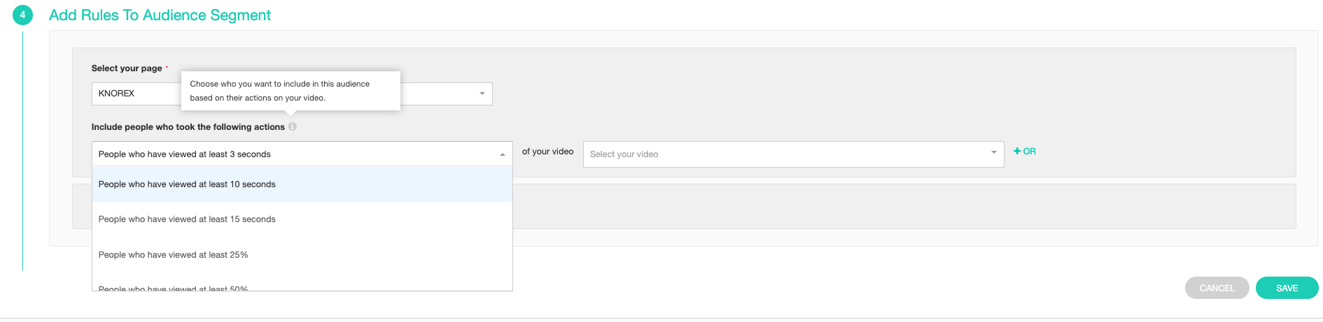Click info icon beside "Include people" label
1323x322 pixels.
click(293, 126)
